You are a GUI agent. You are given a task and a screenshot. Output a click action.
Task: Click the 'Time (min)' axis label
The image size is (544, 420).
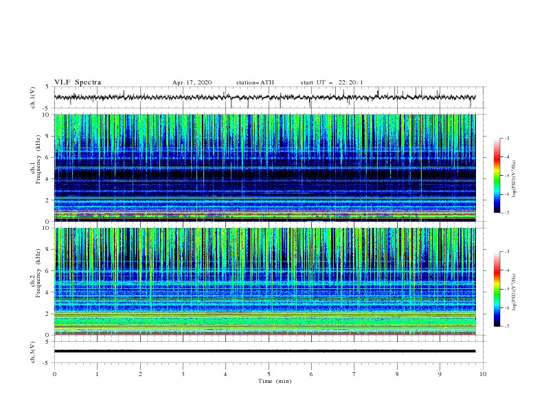point(275,381)
